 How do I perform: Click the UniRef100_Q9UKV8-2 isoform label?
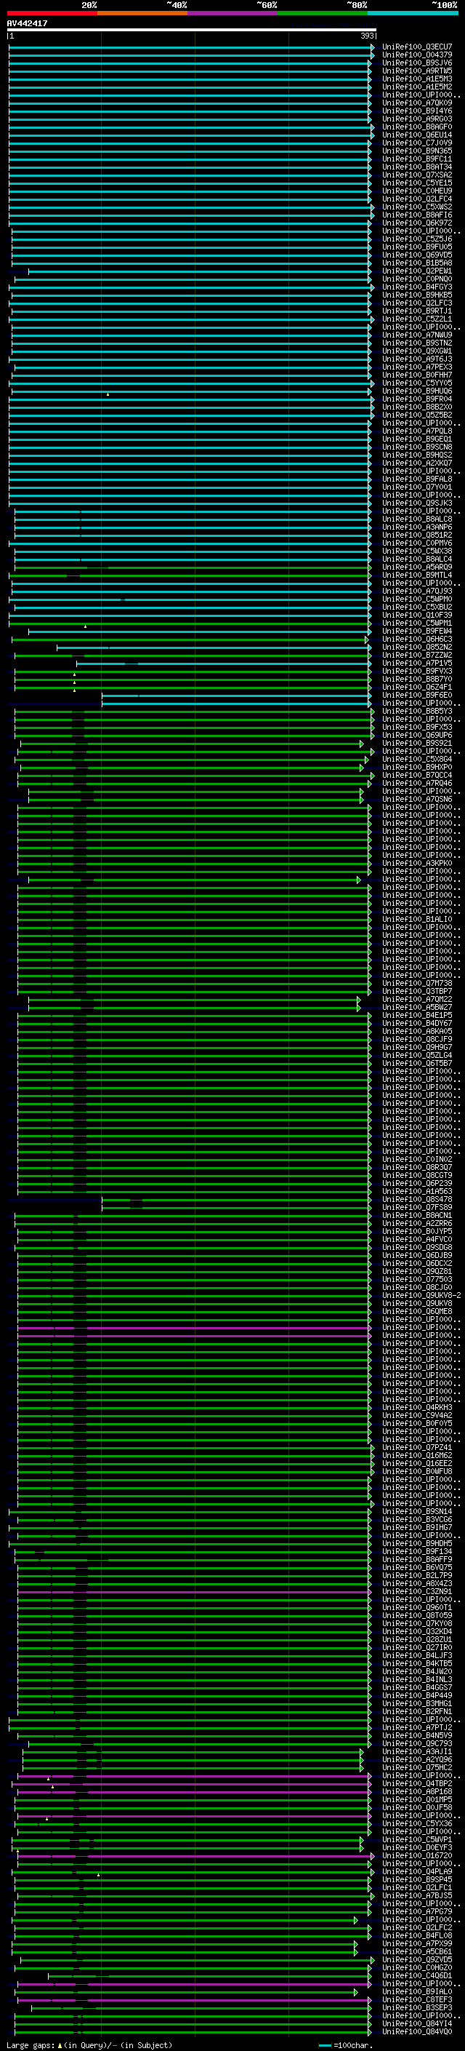421,1295
